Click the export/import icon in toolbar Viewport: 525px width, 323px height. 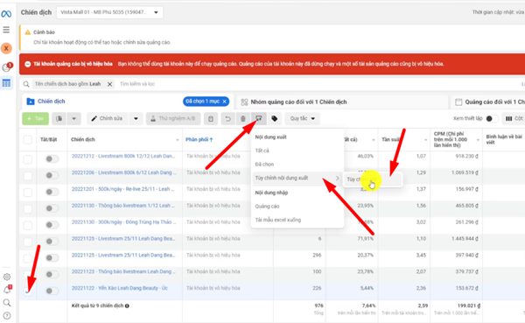pyautogui.click(x=259, y=119)
